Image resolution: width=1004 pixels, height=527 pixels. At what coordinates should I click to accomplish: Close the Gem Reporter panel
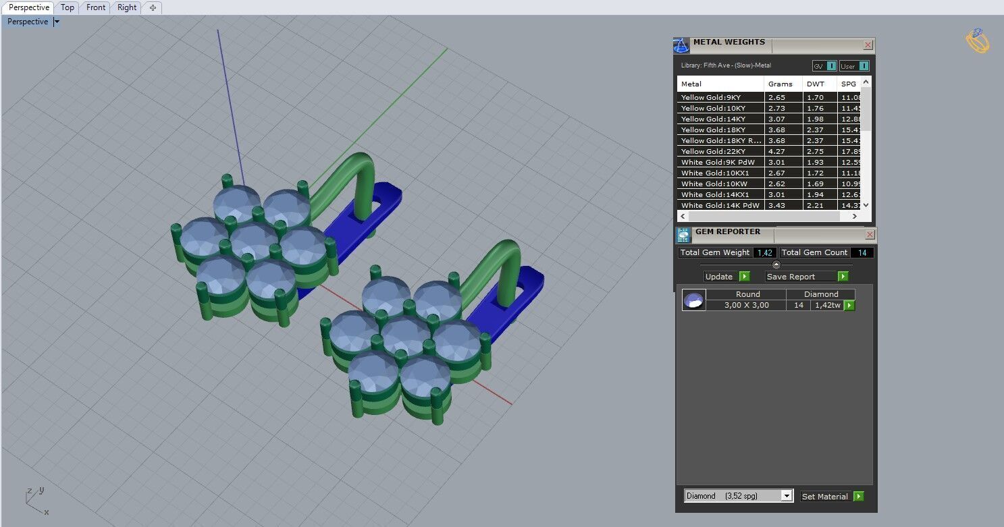(870, 235)
